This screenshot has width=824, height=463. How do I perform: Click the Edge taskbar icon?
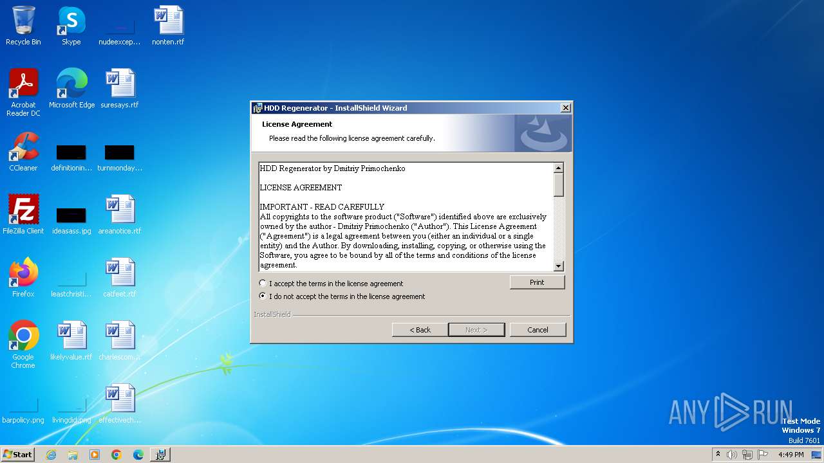138,455
